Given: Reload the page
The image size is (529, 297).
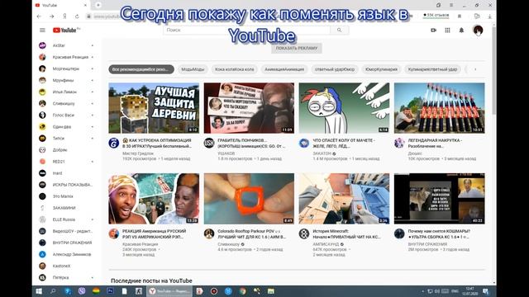Looking at the screenshot, I should tap(77, 16).
